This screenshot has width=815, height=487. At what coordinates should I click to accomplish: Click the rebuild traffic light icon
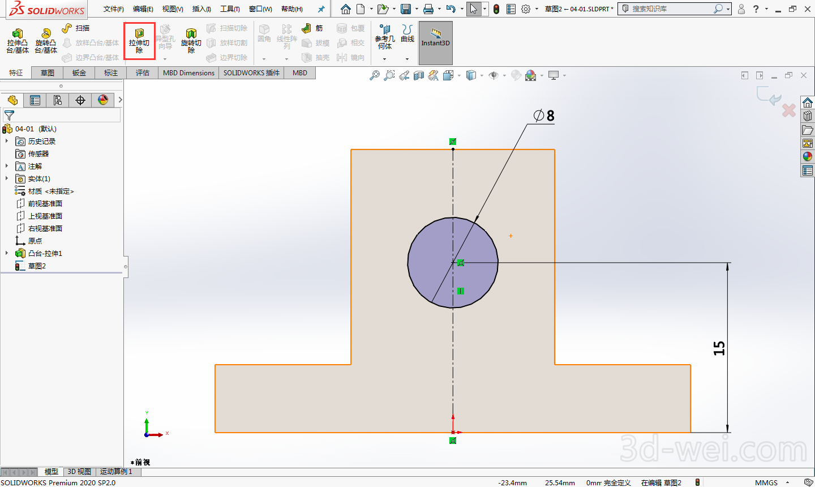tap(496, 9)
